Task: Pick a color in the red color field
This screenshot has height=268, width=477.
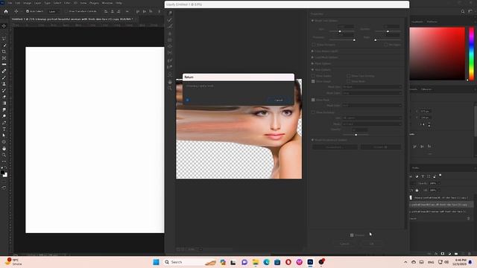Action: pos(437,54)
